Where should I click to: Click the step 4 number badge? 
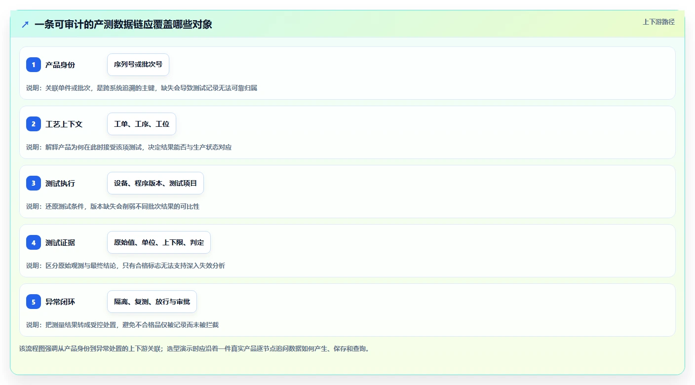(x=34, y=242)
